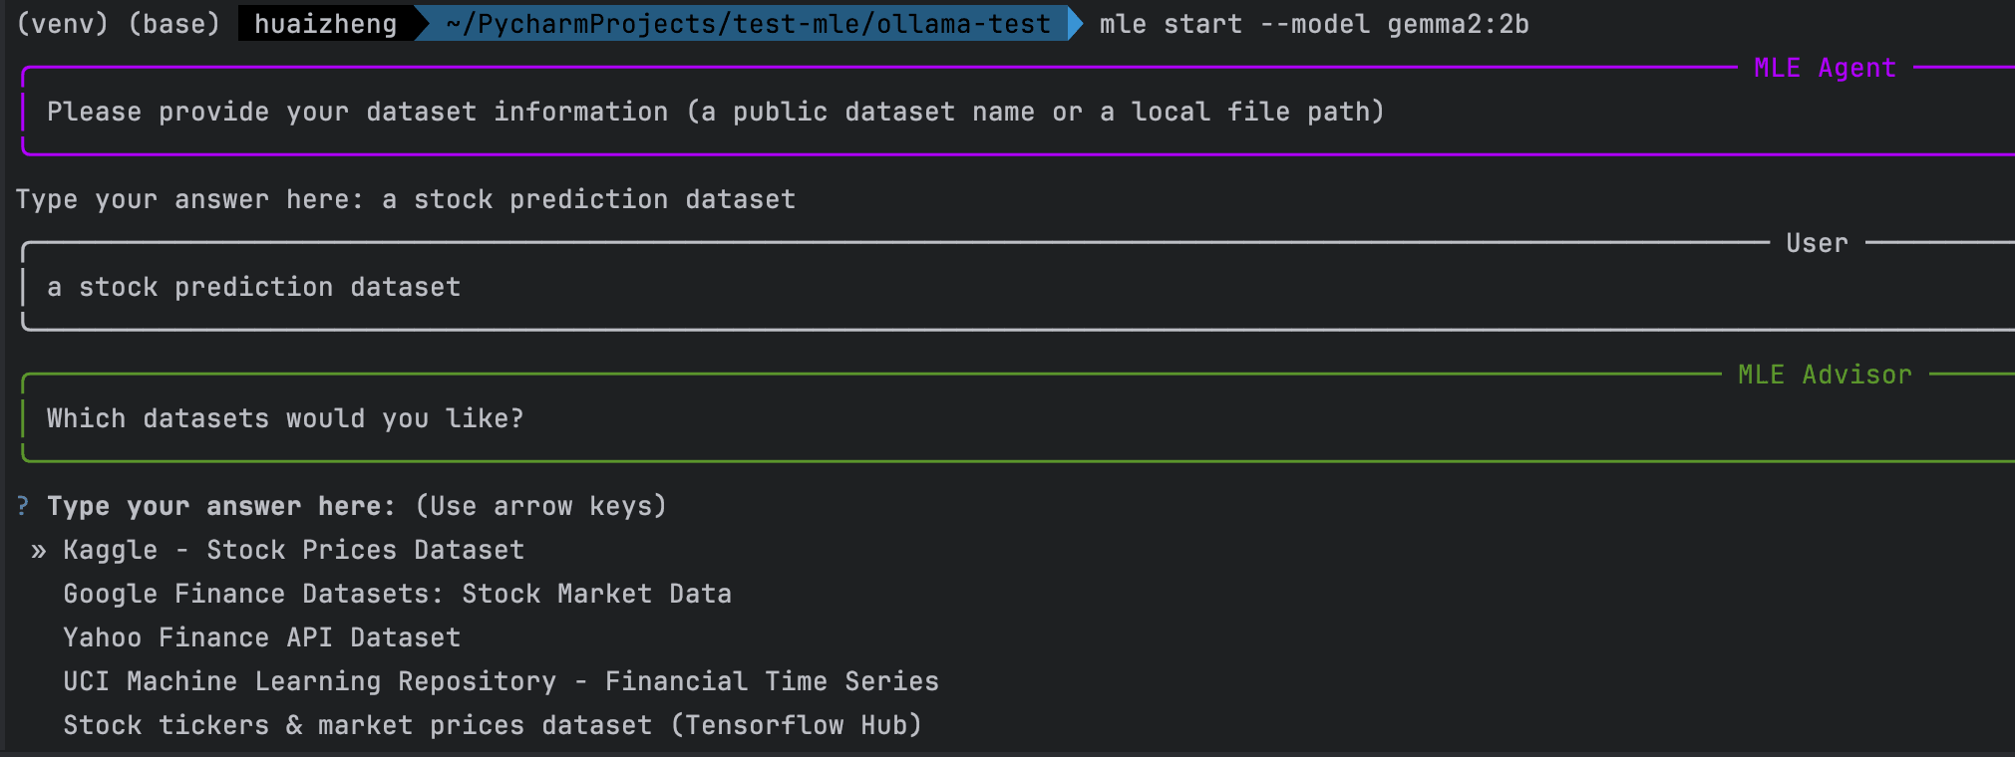This screenshot has width=2015, height=757.
Task: Click the PycharmProjects path in the prompt
Action: click(x=748, y=24)
